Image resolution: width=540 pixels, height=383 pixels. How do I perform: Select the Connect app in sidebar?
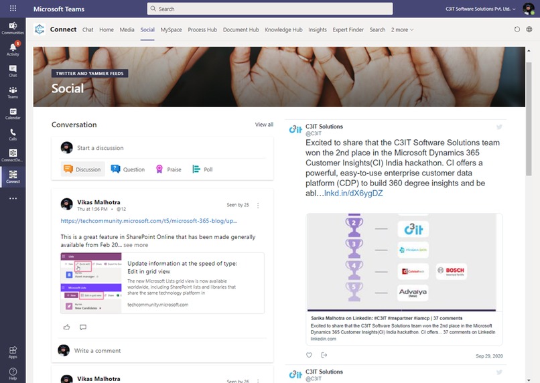tap(13, 177)
